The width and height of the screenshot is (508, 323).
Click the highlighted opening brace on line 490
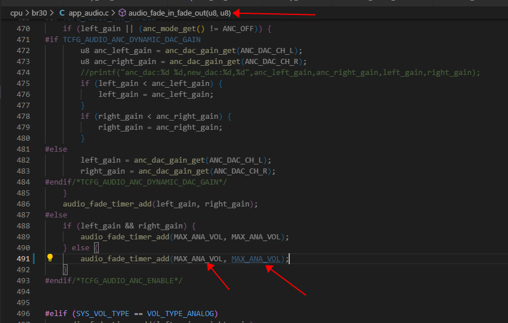click(96, 248)
